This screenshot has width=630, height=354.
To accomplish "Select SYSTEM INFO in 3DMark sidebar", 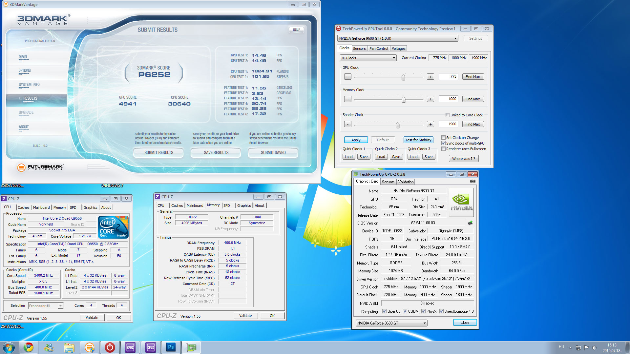I will (x=29, y=85).
